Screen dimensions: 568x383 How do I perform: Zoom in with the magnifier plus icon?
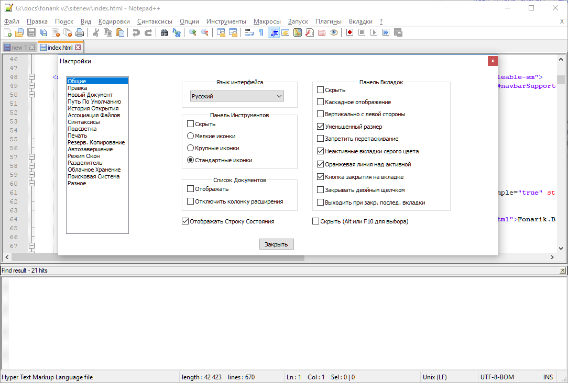[x=192, y=32]
